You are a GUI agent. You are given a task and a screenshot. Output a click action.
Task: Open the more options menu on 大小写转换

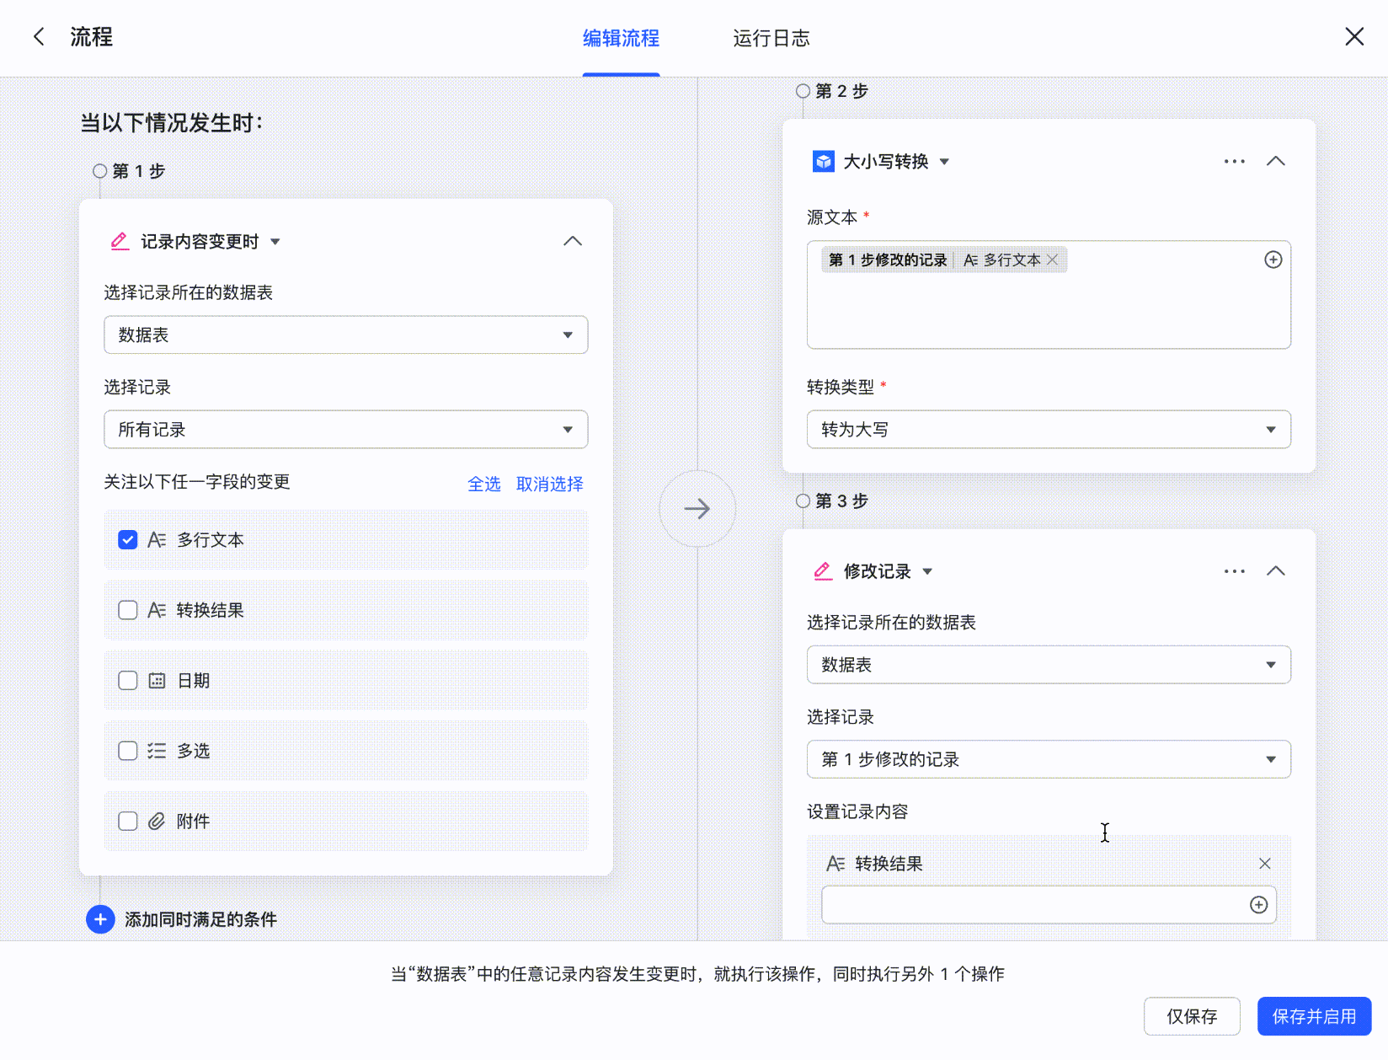click(x=1234, y=160)
